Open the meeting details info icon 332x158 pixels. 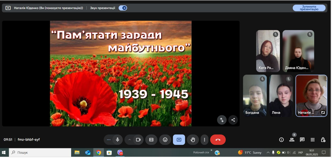(281, 140)
